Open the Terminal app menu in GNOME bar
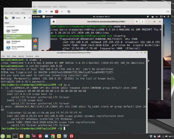 (48, 17)
